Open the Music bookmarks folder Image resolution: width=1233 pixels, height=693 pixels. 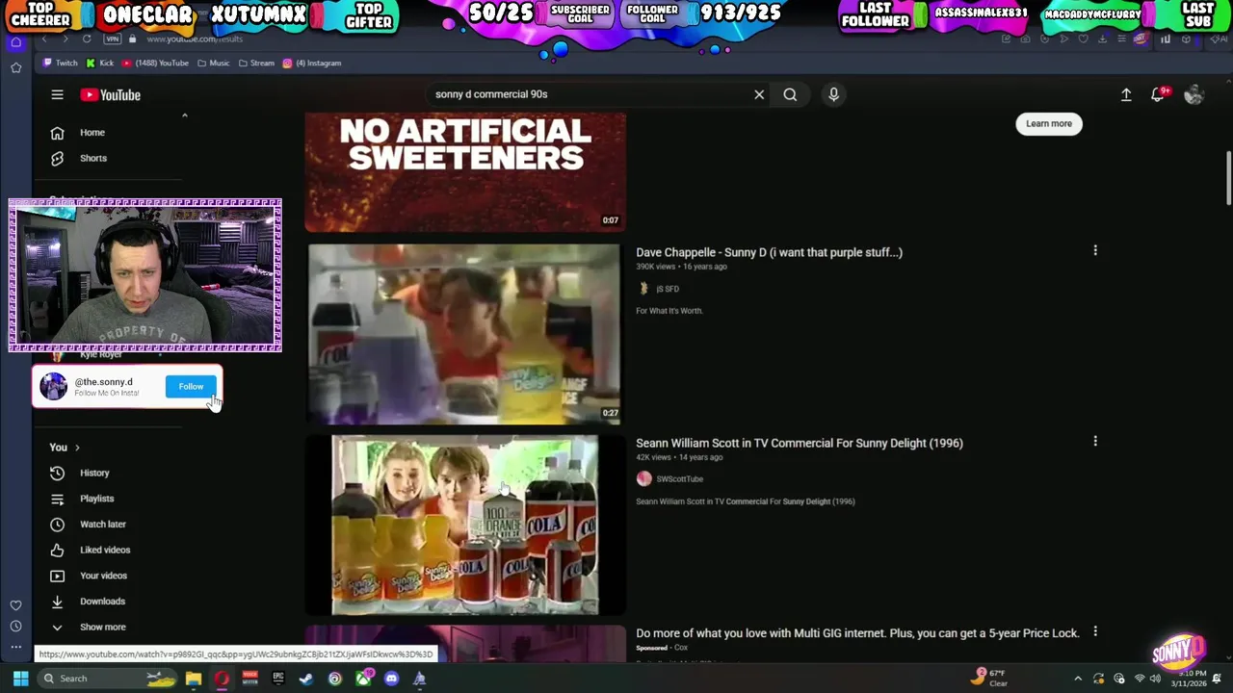[213, 64]
